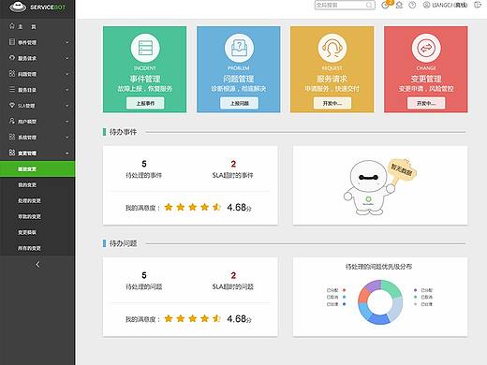Viewport: 487px width, 365px height.
Task: Collapse the sidebar with left arrow
Action: coord(37,264)
